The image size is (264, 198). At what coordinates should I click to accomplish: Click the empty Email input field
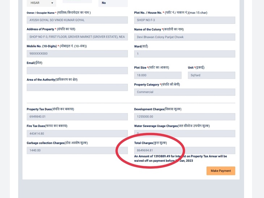(77, 71)
